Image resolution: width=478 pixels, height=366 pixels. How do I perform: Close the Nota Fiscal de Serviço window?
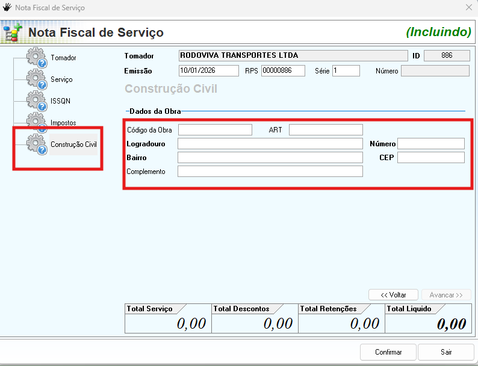[x=469, y=8]
